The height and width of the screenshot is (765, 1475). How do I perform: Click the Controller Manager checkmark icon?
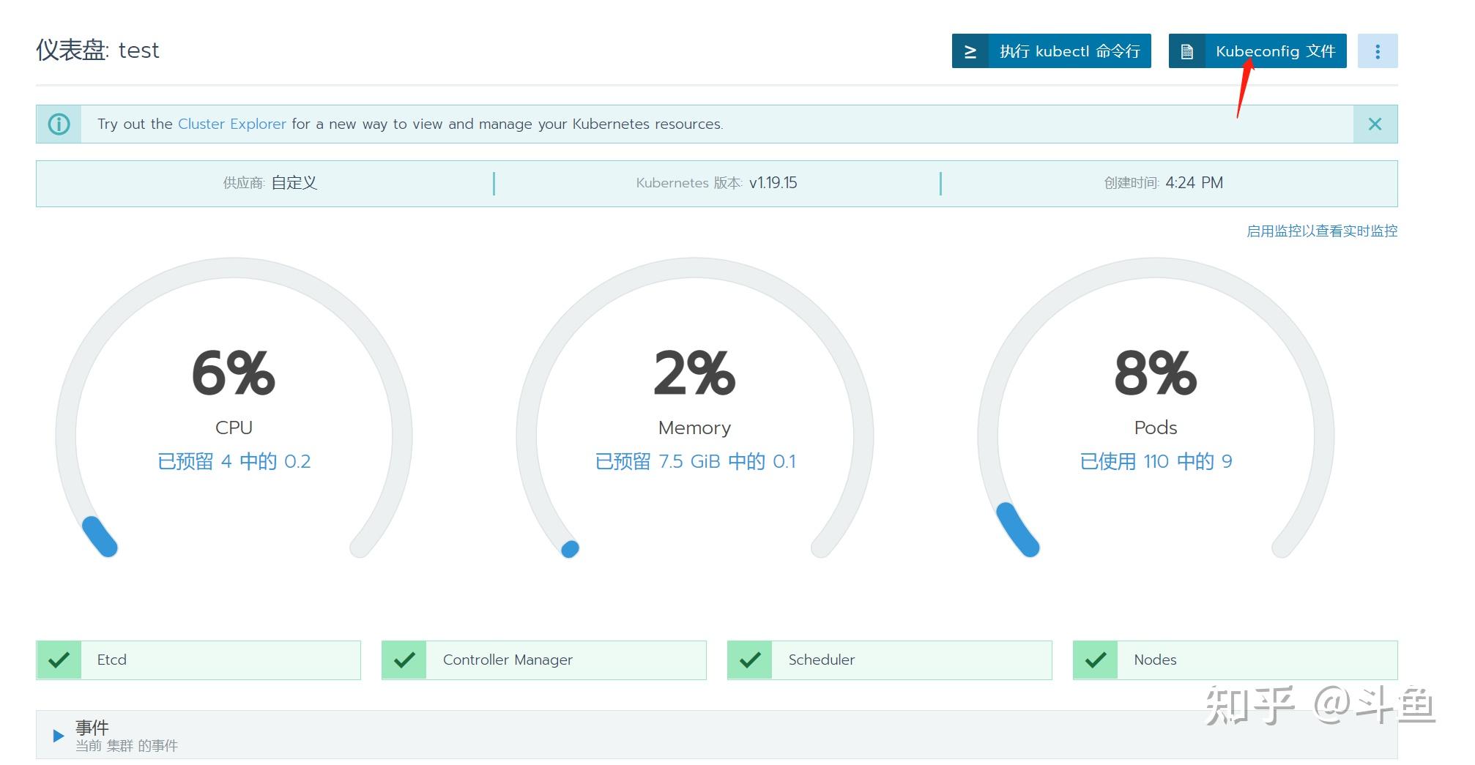click(x=404, y=660)
